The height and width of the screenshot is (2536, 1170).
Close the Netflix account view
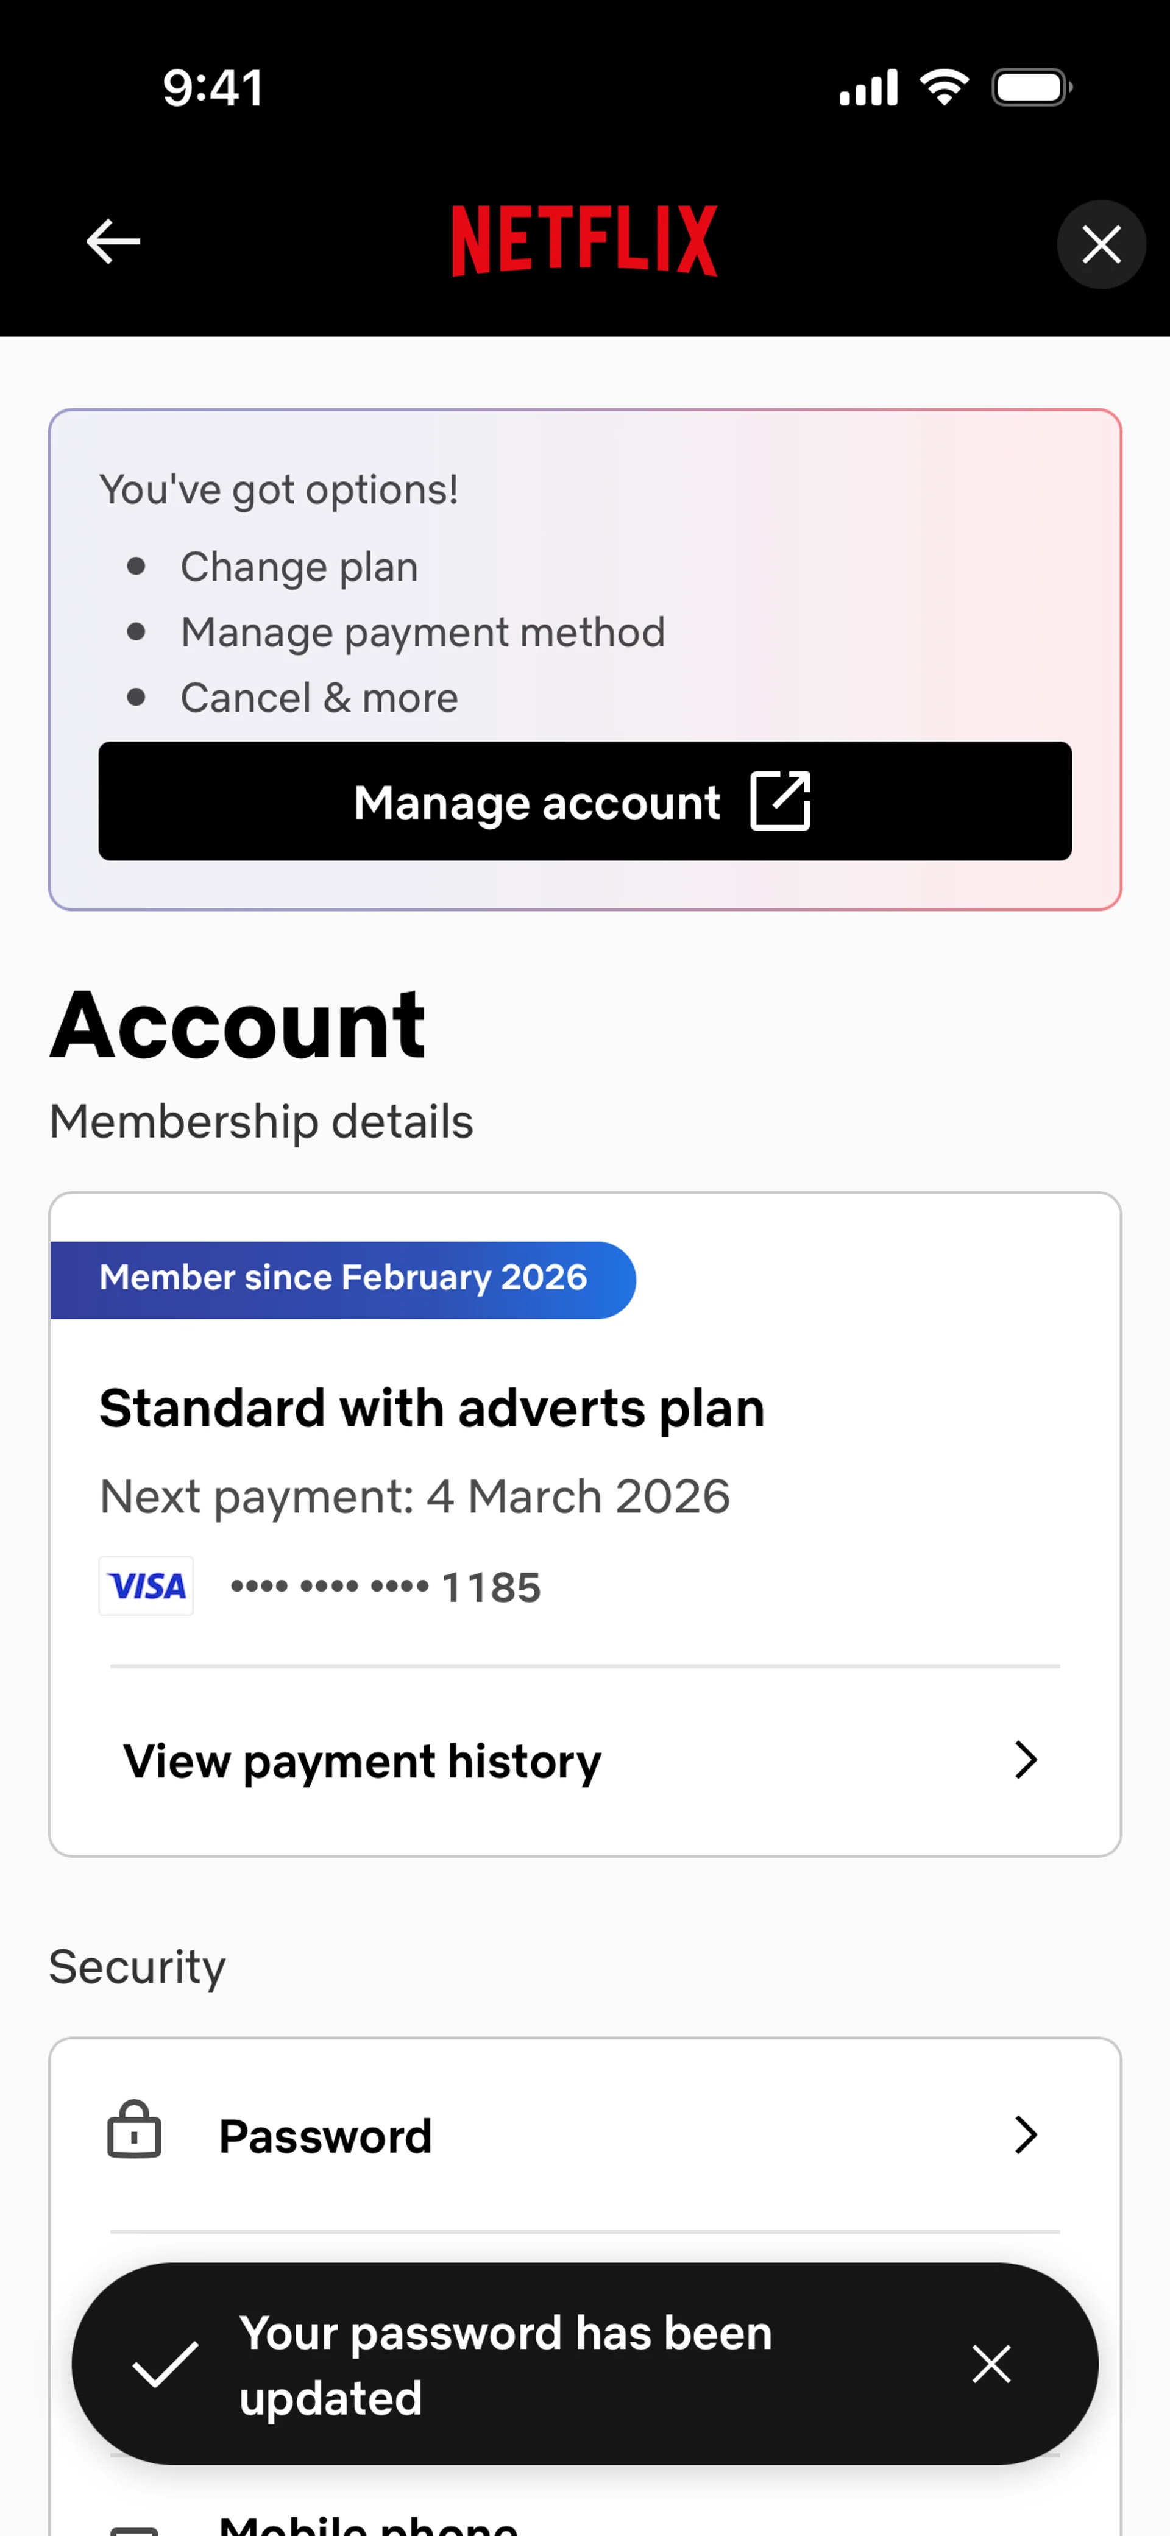pyautogui.click(x=1101, y=244)
